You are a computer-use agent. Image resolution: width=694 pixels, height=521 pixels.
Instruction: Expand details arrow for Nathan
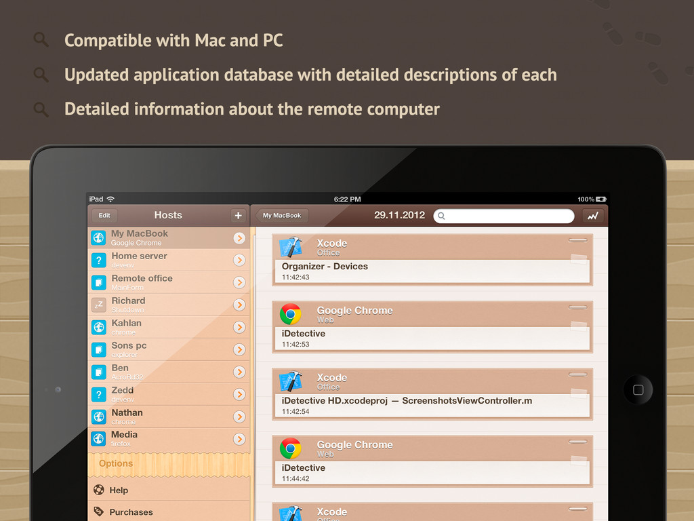pos(239,417)
